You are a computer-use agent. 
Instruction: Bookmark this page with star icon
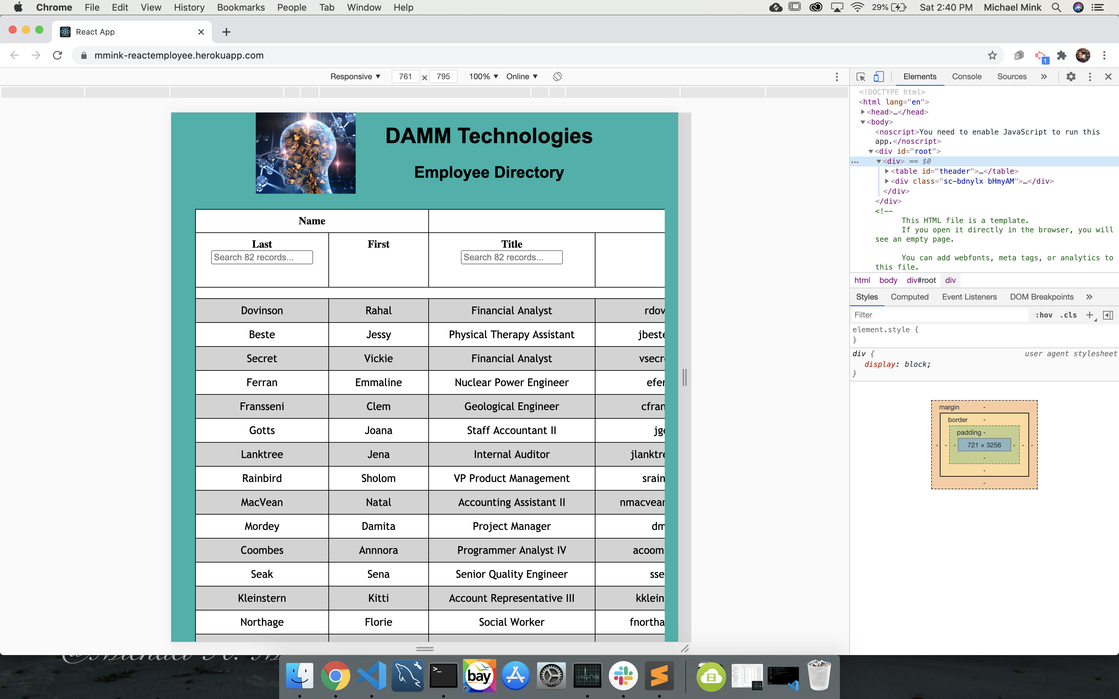pyautogui.click(x=992, y=56)
